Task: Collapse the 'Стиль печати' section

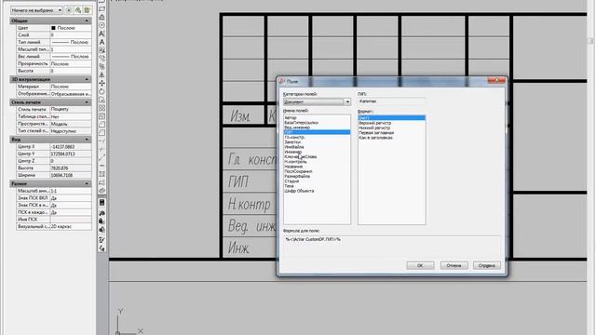Action: (x=87, y=102)
